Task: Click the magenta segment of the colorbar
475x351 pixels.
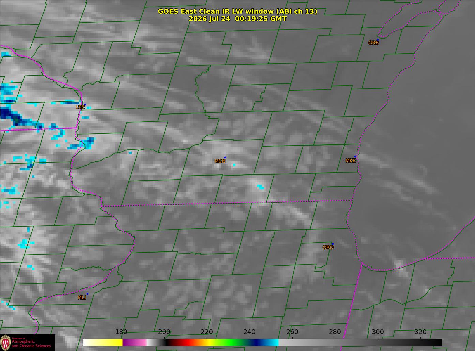Action: (x=134, y=342)
